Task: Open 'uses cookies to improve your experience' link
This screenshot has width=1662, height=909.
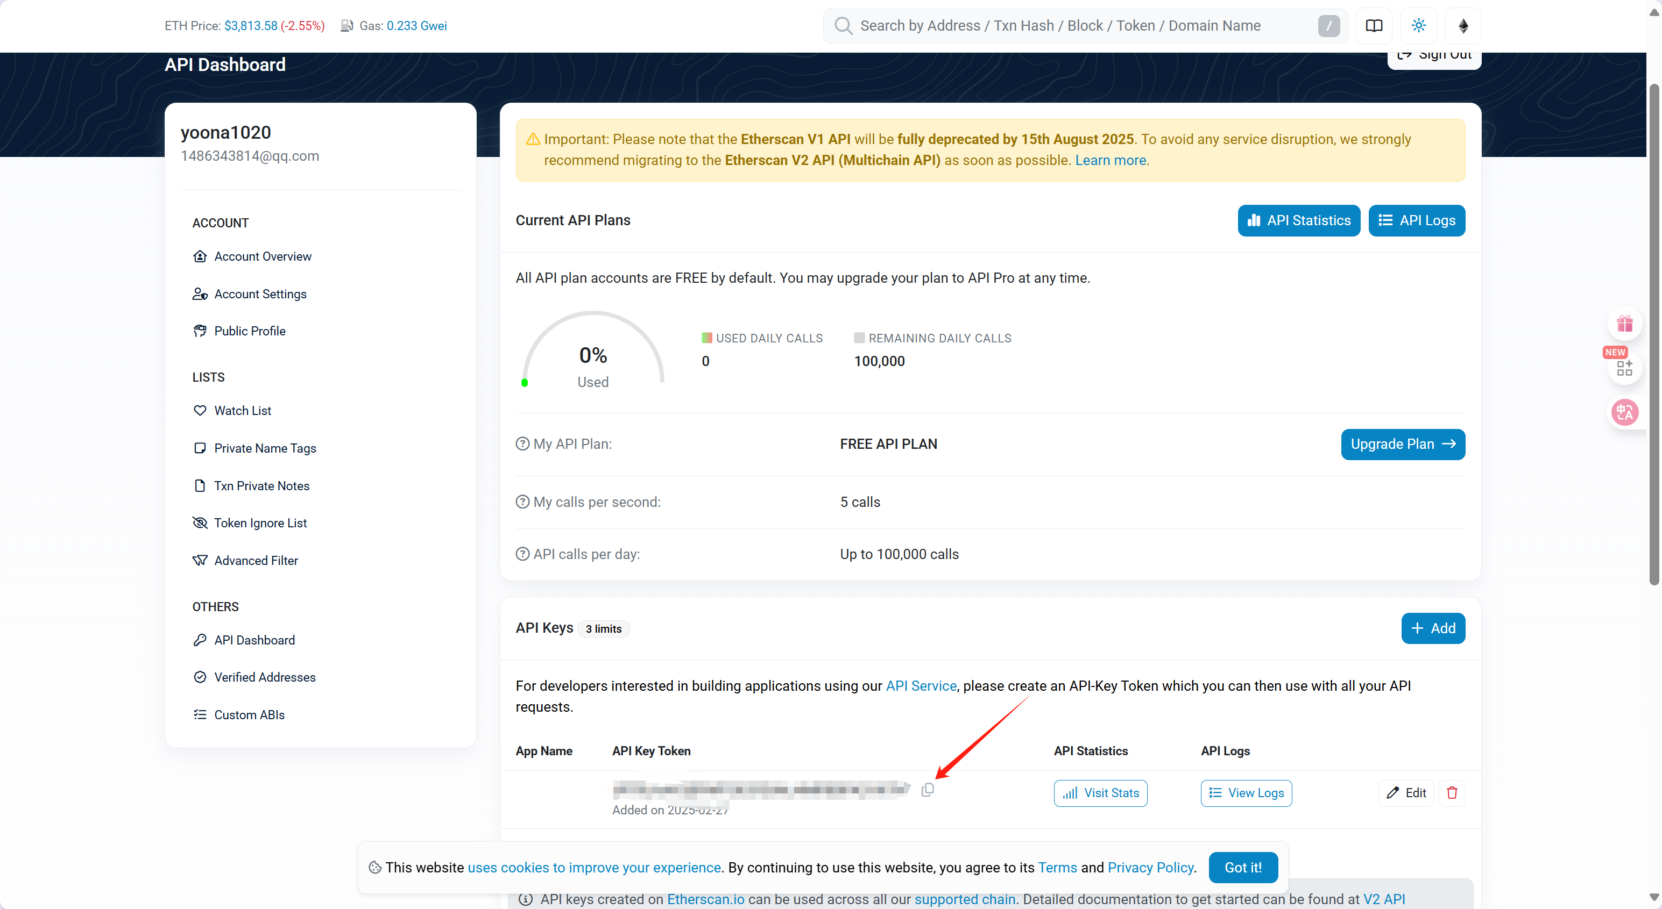Action: pyautogui.click(x=593, y=868)
